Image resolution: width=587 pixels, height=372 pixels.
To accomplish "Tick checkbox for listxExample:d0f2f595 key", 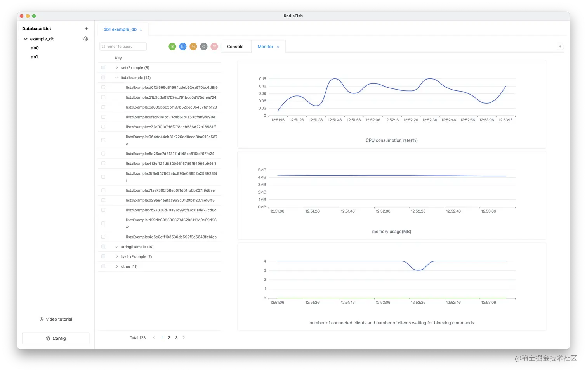I will click(x=103, y=87).
